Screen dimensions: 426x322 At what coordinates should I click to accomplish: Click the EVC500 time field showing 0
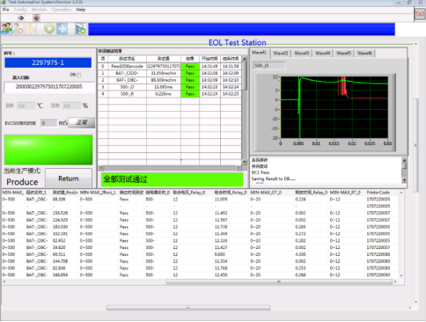(x=49, y=123)
